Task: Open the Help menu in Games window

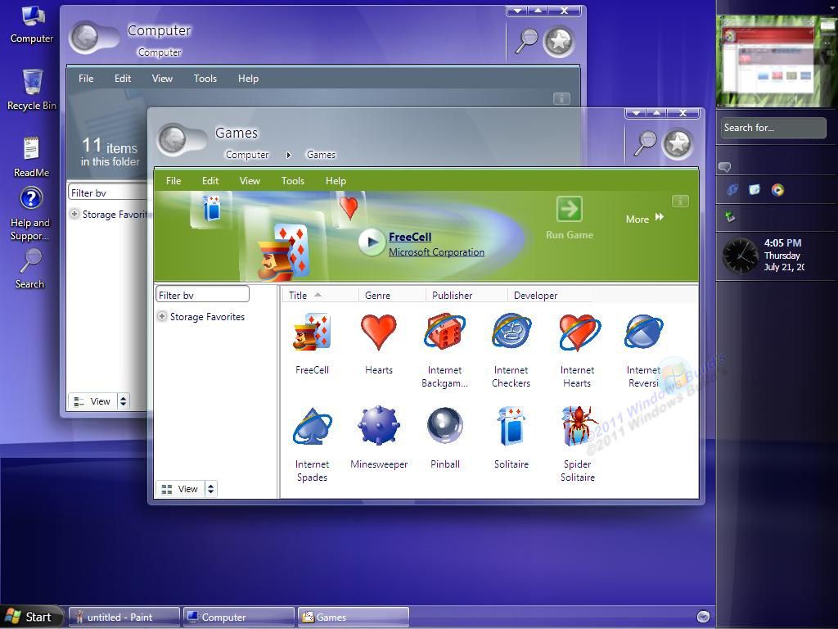Action: tap(336, 181)
